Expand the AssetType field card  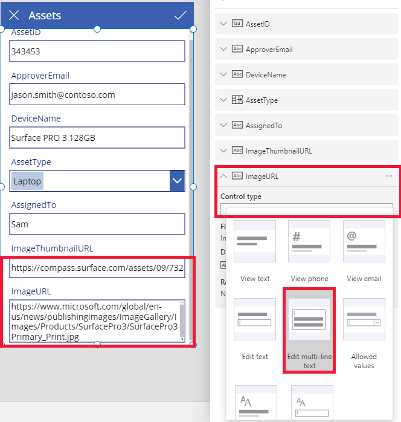223,100
